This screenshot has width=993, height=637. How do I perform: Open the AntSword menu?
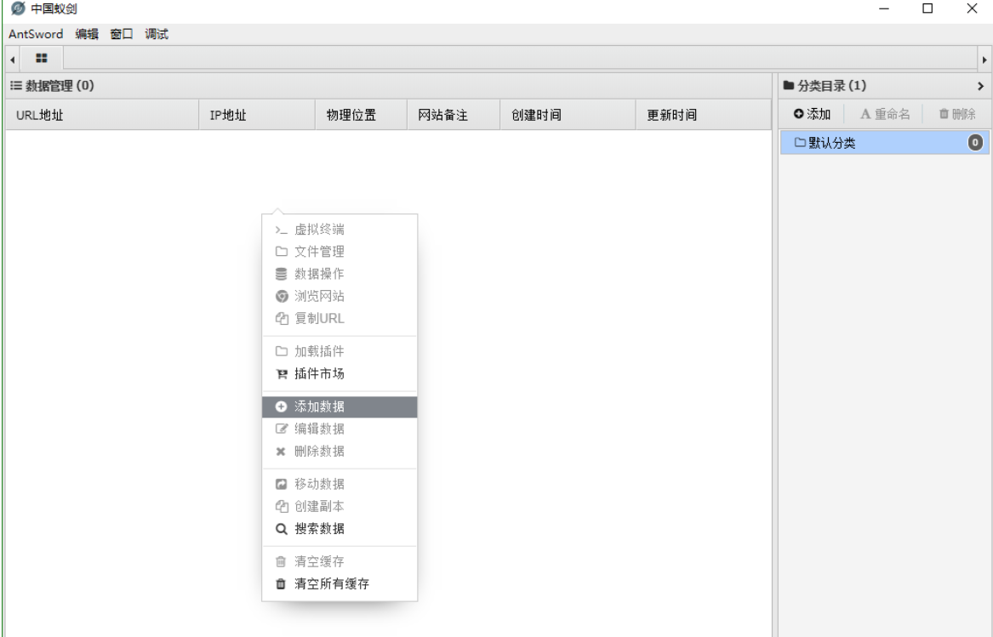click(x=36, y=34)
